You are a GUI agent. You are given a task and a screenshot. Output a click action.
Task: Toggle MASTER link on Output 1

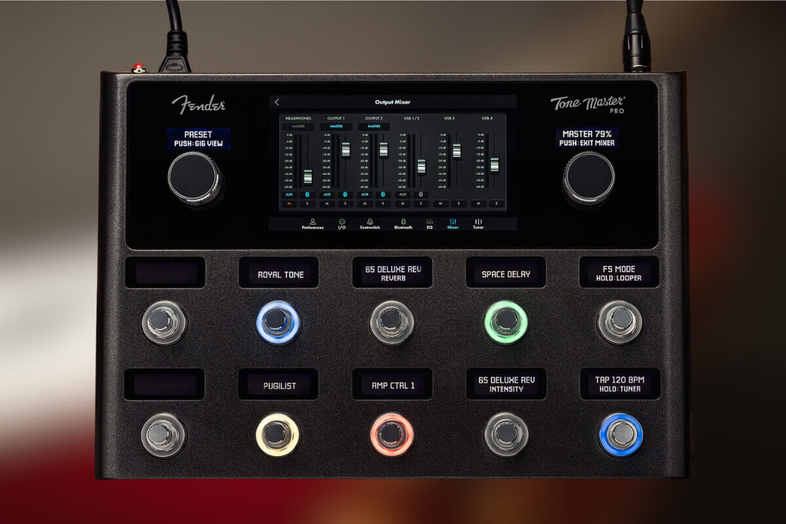click(x=336, y=126)
